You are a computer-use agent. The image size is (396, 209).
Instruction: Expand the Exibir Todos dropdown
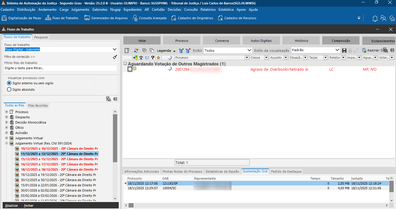click(249, 50)
